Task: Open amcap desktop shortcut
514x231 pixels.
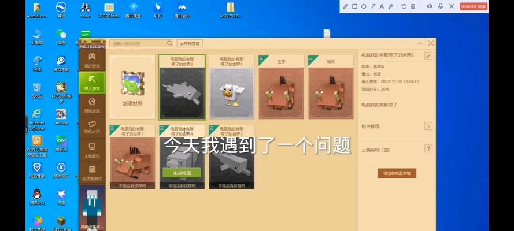Action: point(61,117)
